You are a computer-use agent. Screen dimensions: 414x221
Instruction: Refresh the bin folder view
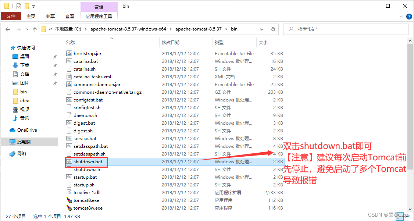pos(273,29)
